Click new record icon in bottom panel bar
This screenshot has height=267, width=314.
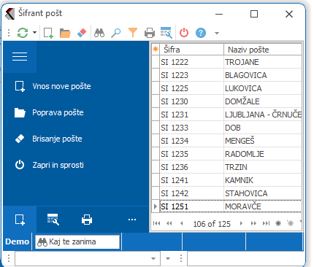20,220
